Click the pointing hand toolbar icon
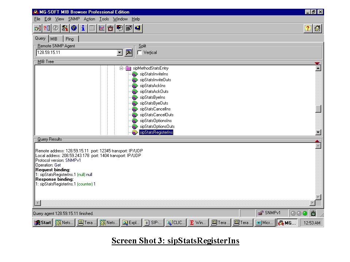This screenshot has height=262, width=350. click(x=38, y=28)
